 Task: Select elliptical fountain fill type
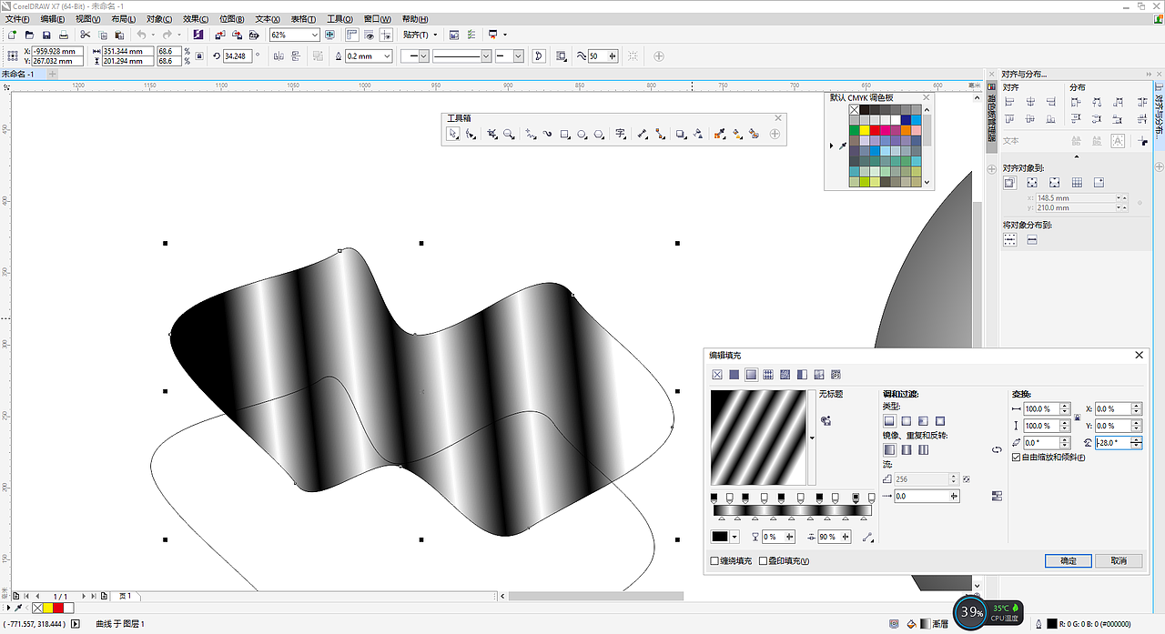pos(907,421)
